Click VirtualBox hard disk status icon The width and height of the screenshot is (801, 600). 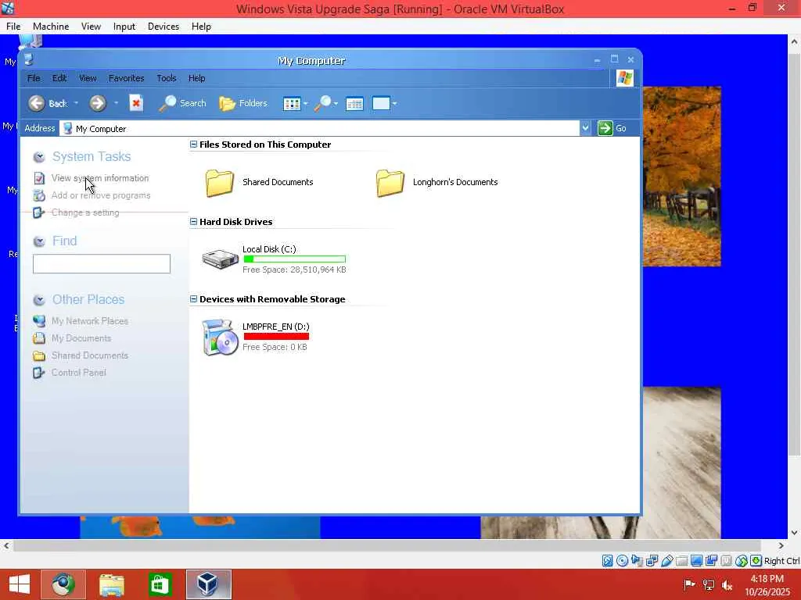(607, 561)
